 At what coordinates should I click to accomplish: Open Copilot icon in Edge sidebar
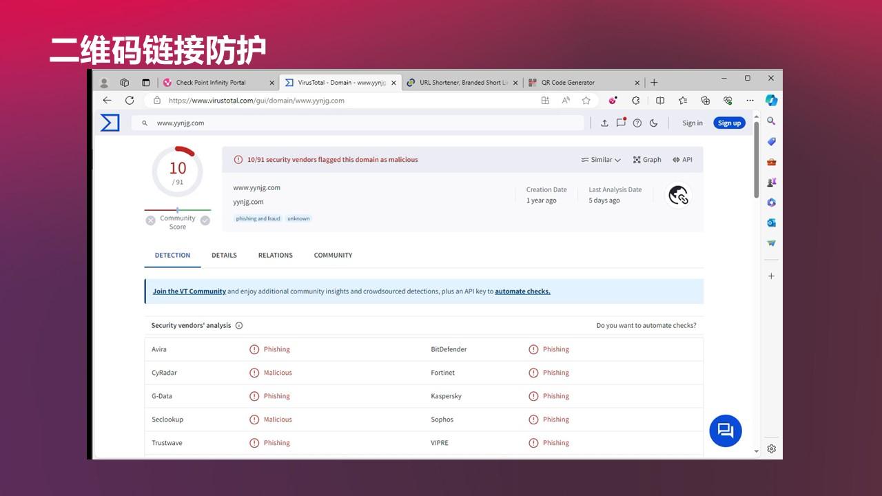click(x=772, y=101)
